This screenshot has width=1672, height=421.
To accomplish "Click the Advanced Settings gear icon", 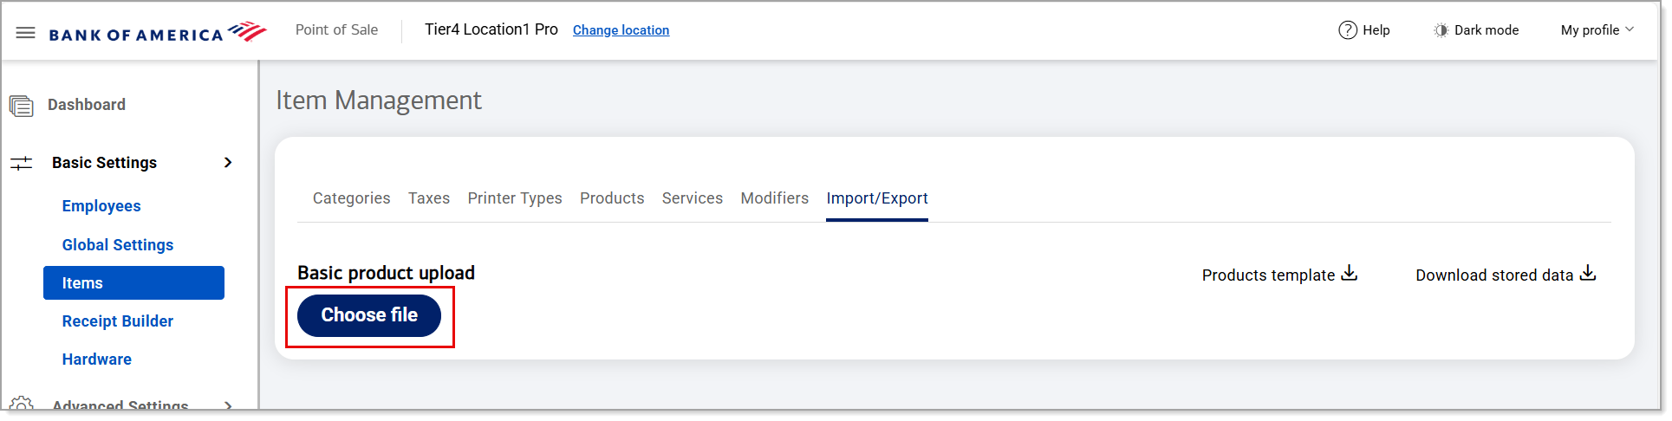I will tap(22, 405).
